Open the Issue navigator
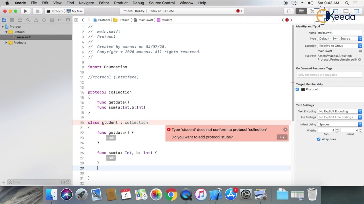Viewport: 364px width, 204px height. click(36, 20)
